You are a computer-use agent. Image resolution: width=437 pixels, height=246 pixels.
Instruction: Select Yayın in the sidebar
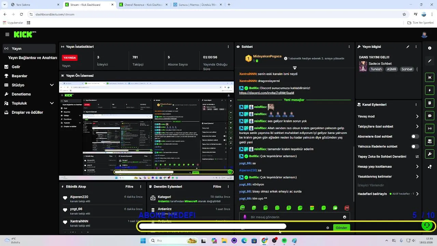tap(29, 49)
